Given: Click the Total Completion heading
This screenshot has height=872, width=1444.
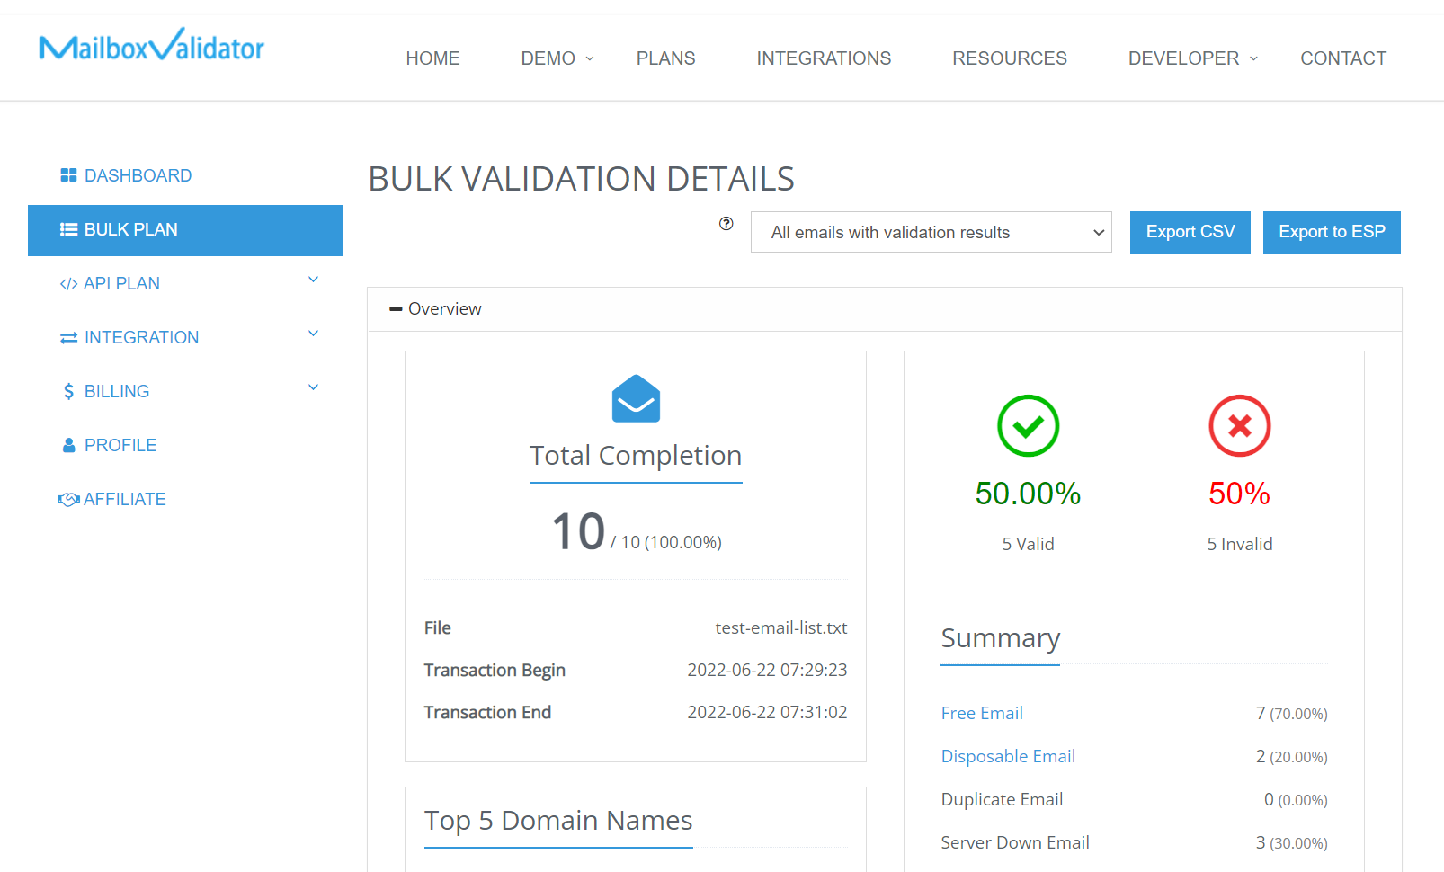Looking at the screenshot, I should 636,456.
